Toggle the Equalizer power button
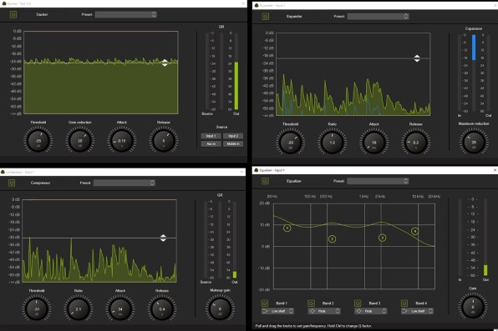Image resolution: width=498 pixels, height=331 pixels. 265,181
